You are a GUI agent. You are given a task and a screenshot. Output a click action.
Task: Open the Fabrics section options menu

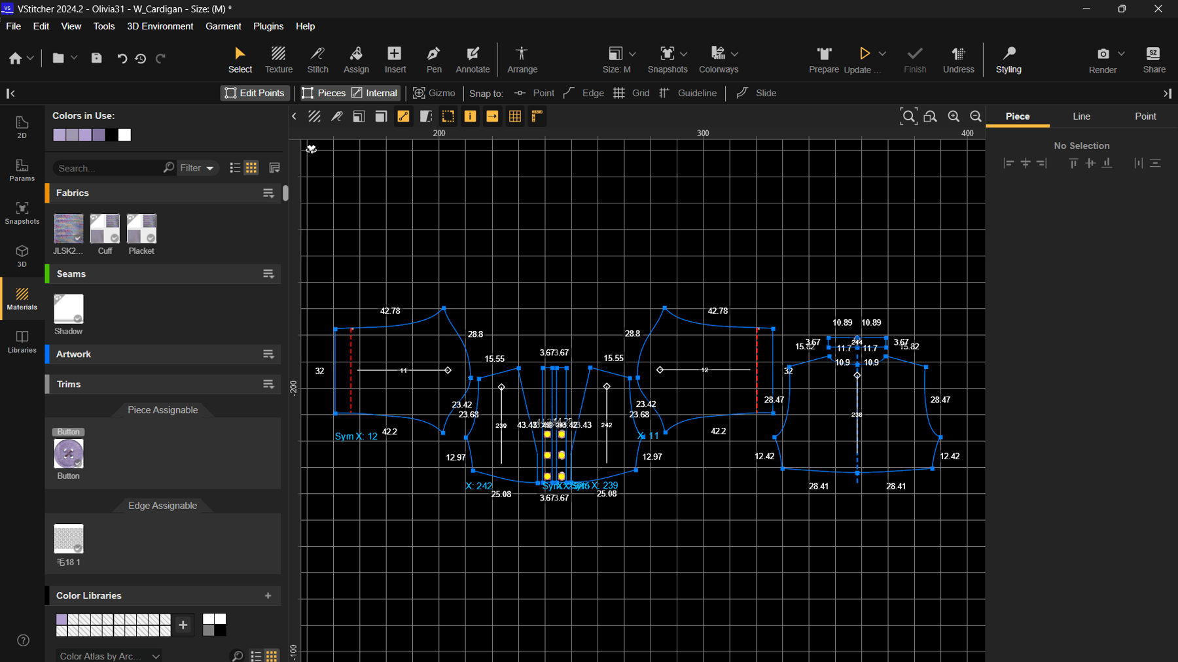[268, 193]
